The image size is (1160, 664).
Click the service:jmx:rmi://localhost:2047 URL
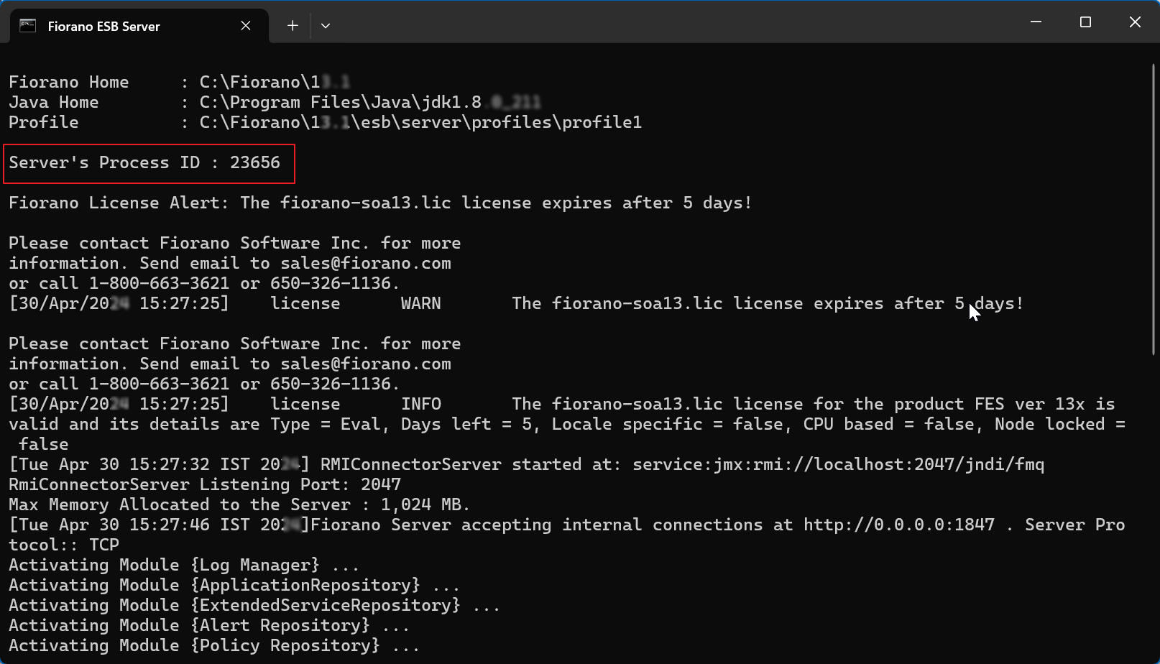tap(838, 465)
